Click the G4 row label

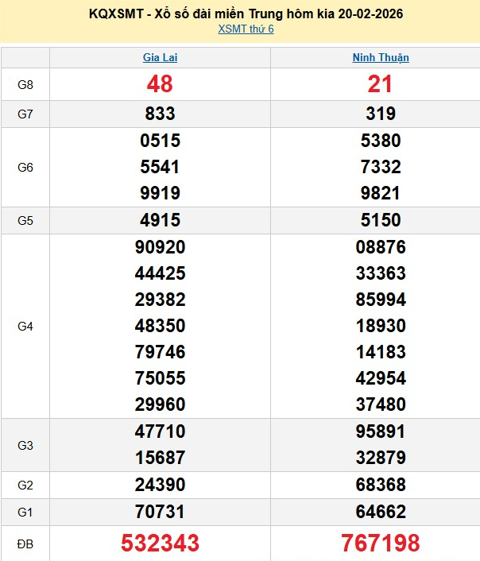25,326
